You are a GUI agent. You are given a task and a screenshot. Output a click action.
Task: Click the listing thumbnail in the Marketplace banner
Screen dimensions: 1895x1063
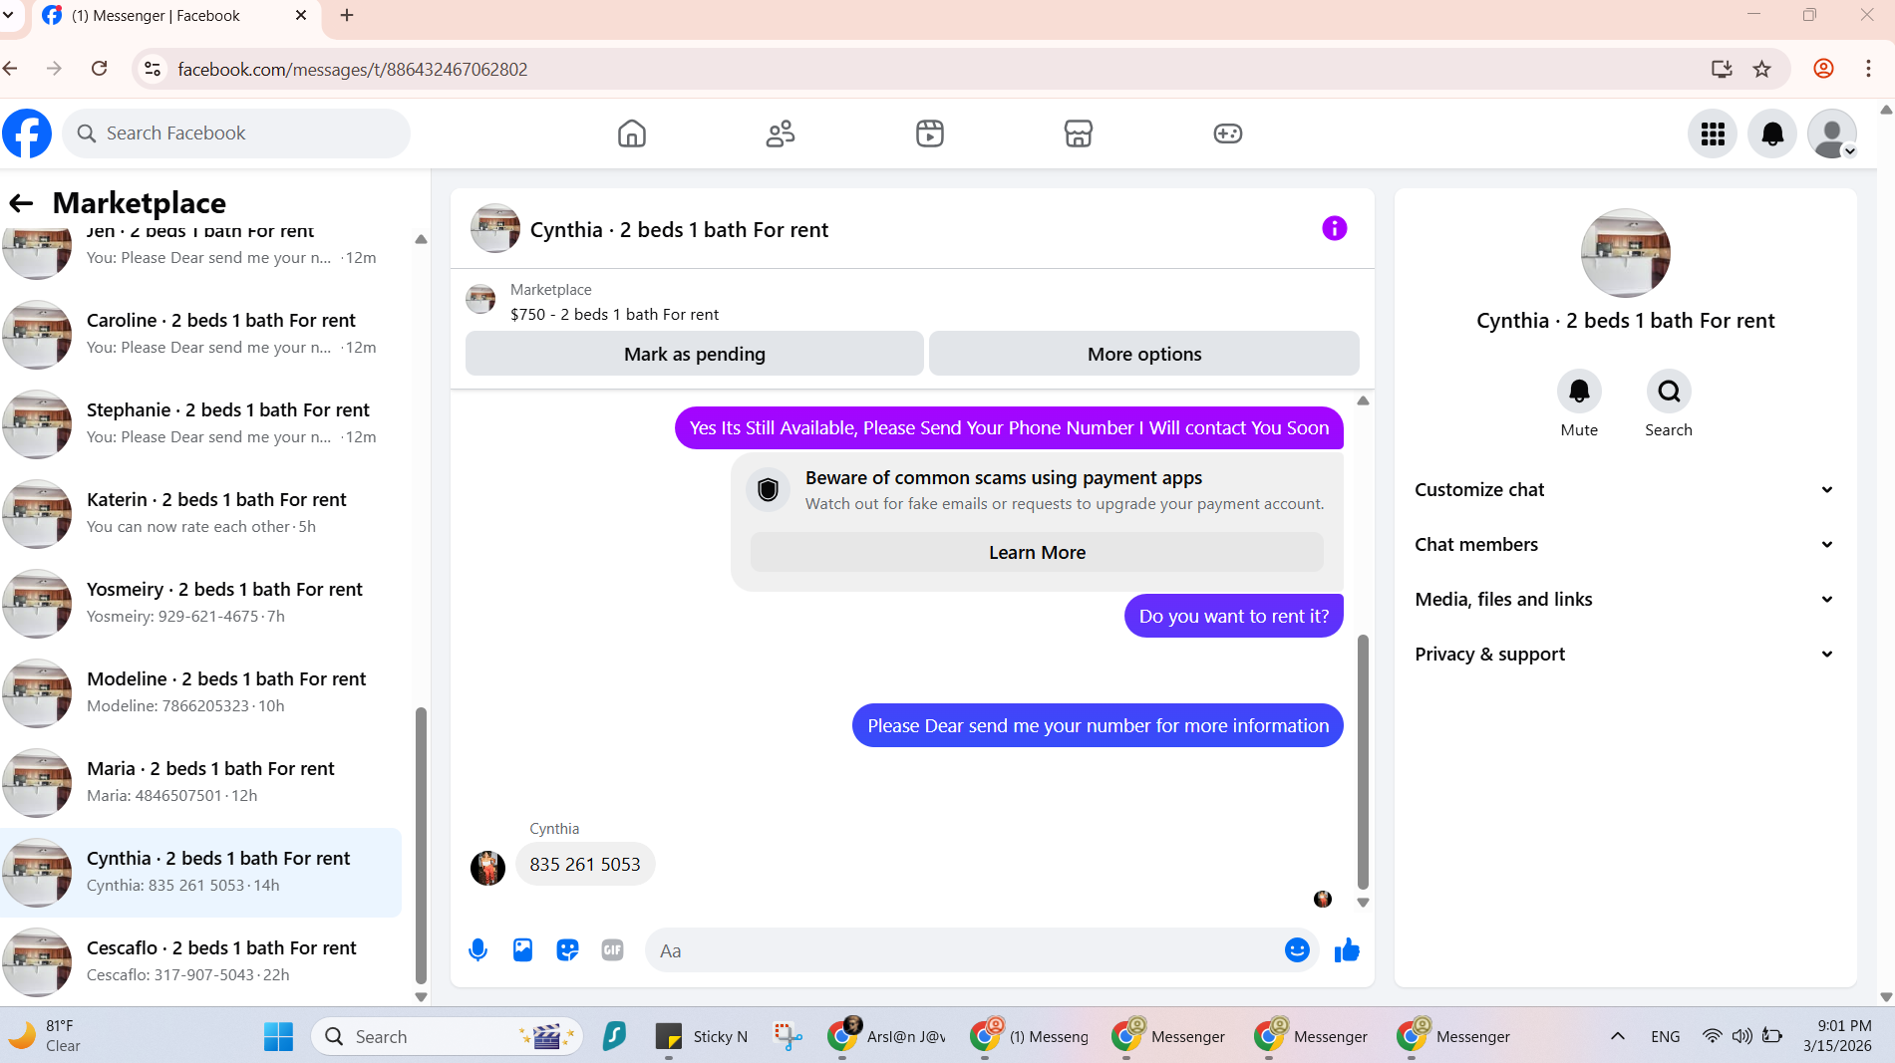point(481,299)
